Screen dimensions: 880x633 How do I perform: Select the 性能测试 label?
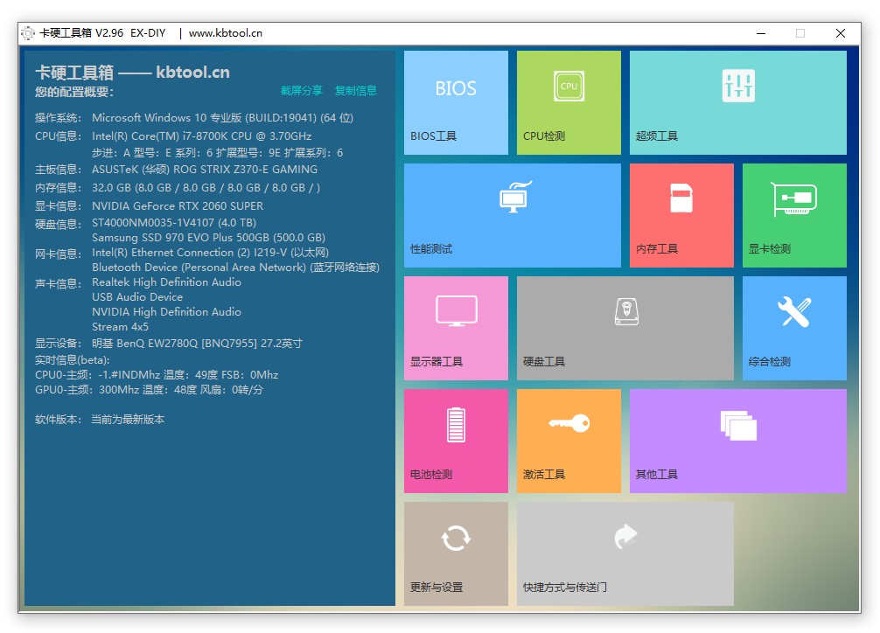pyautogui.click(x=431, y=248)
